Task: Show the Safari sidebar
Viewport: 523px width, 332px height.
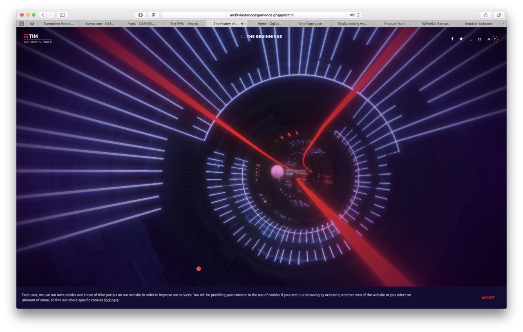Action: click(x=62, y=15)
